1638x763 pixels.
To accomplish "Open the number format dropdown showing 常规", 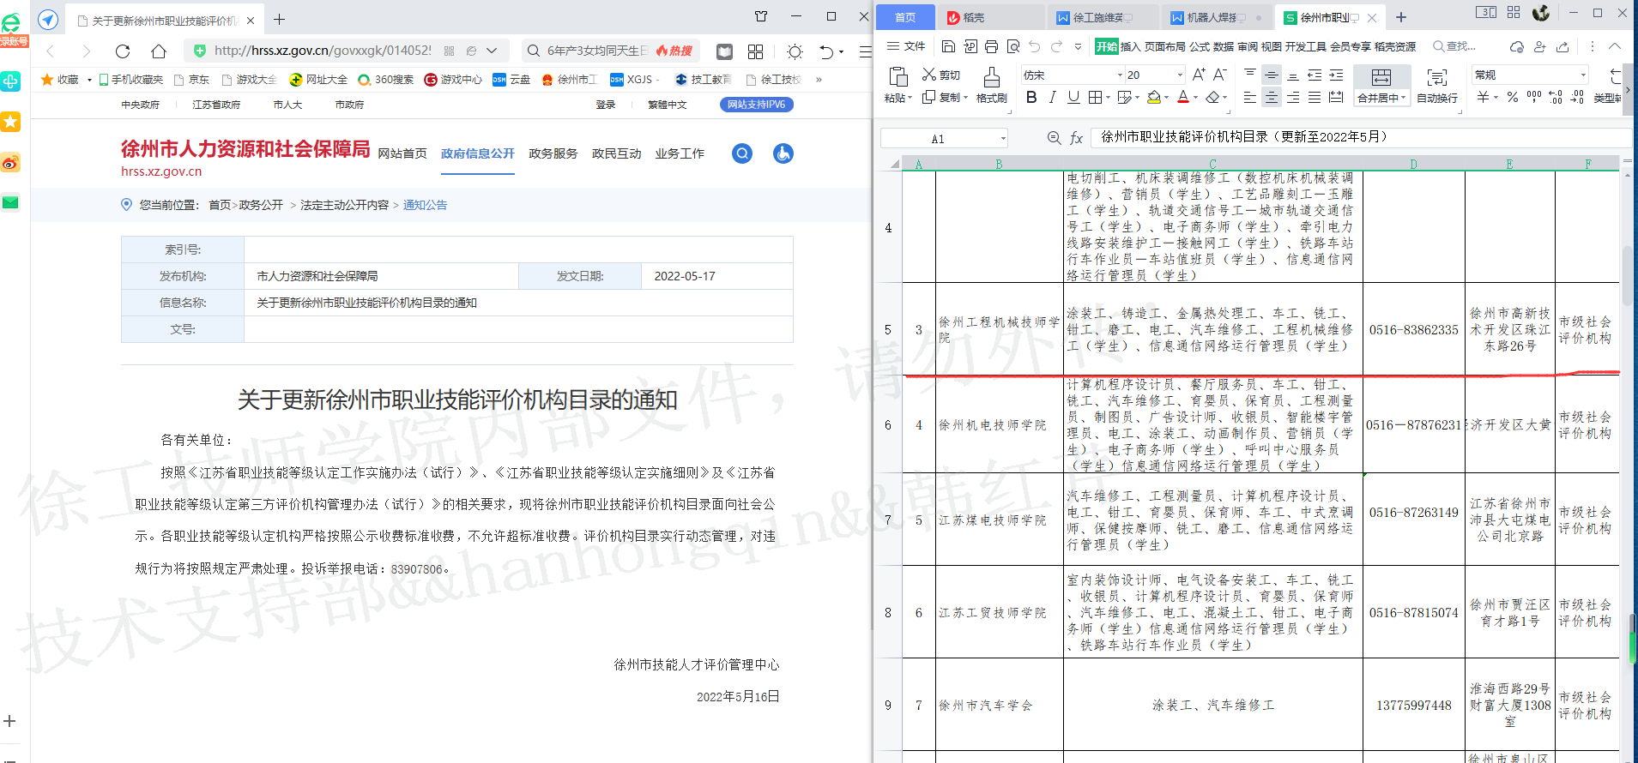I will [1583, 75].
